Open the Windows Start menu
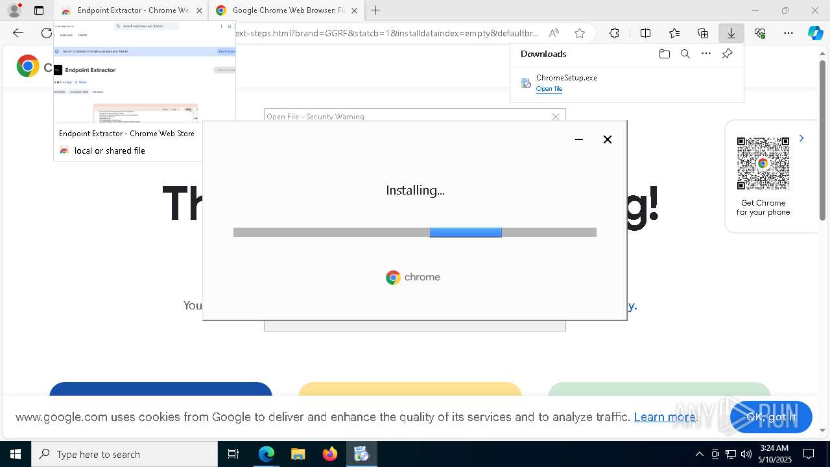This screenshot has height=467, width=830. pyautogui.click(x=16, y=454)
